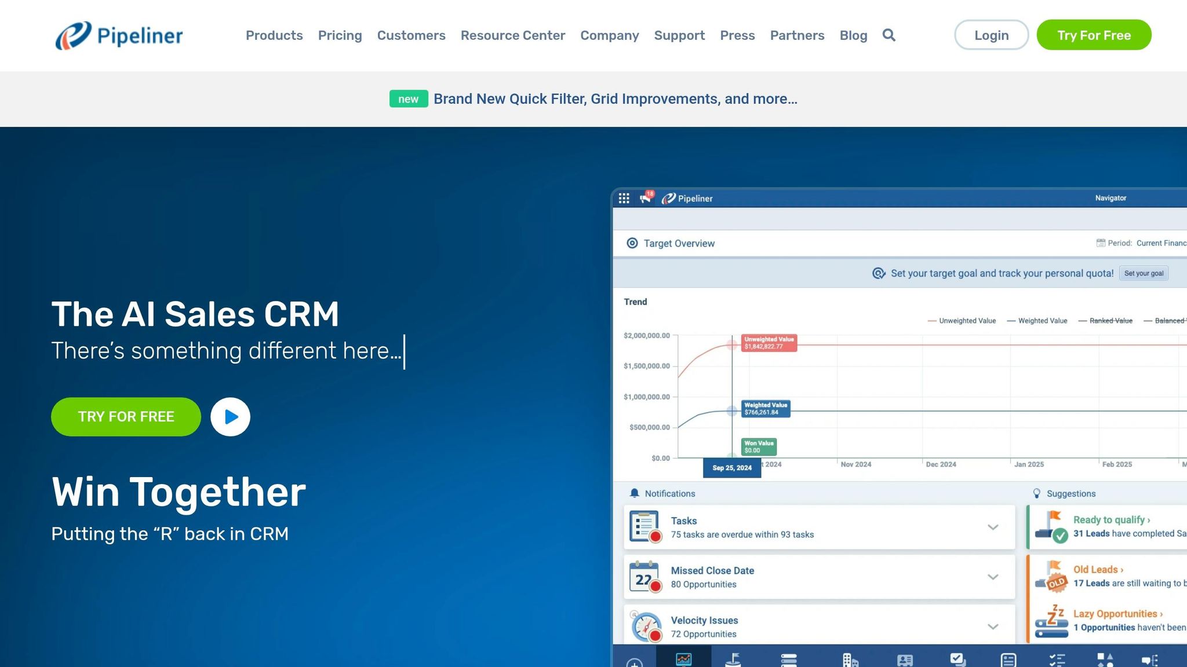Toggle the Ranked Value legend series
Screen dimensions: 1187x667
[1105, 321]
